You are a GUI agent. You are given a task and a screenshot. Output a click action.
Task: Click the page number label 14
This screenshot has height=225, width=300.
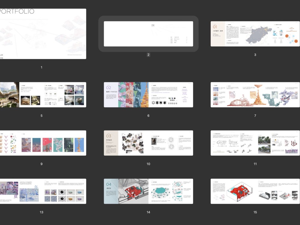tap(148, 212)
